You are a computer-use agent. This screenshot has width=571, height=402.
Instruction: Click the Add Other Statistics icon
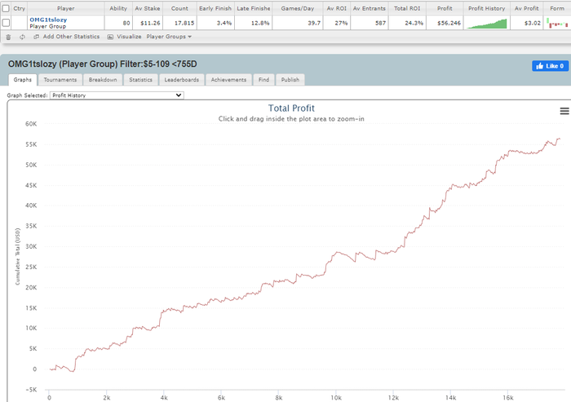(x=37, y=37)
